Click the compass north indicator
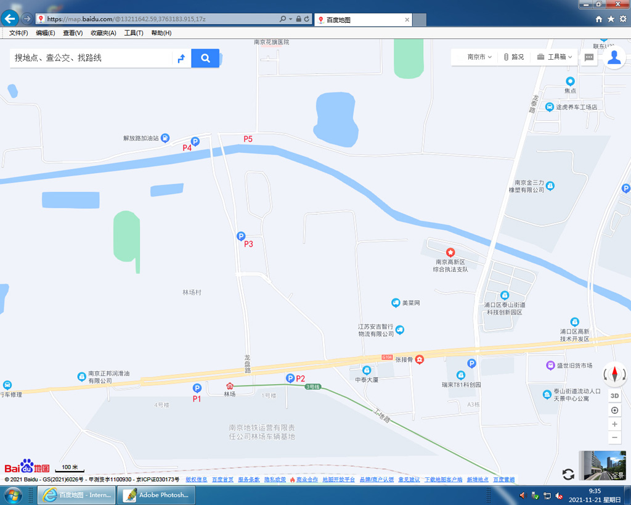The height and width of the screenshot is (505, 631). pyautogui.click(x=614, y=374)
